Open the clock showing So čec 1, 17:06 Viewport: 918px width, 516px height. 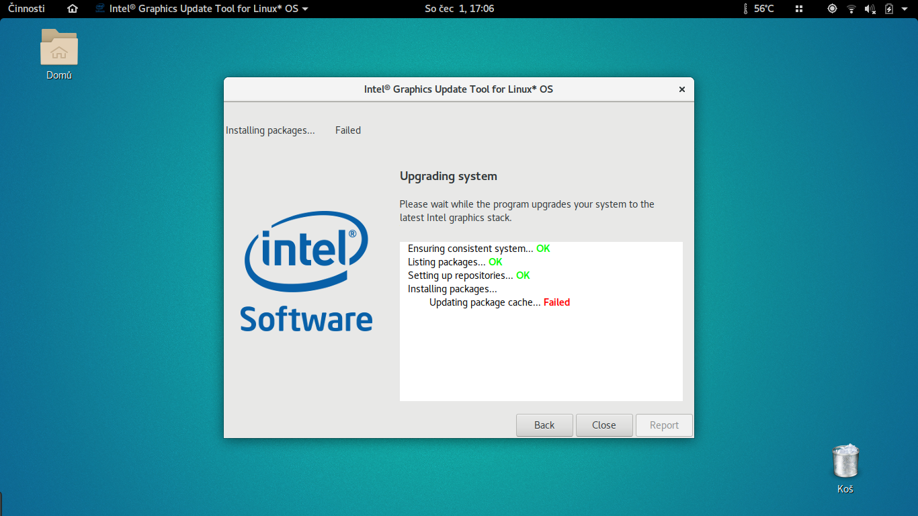coord(459,9)
